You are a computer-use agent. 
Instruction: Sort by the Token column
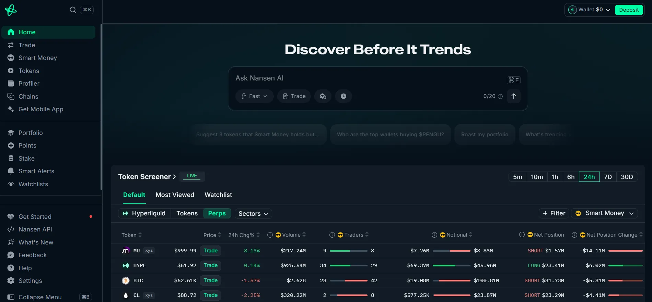pos(131,235)
